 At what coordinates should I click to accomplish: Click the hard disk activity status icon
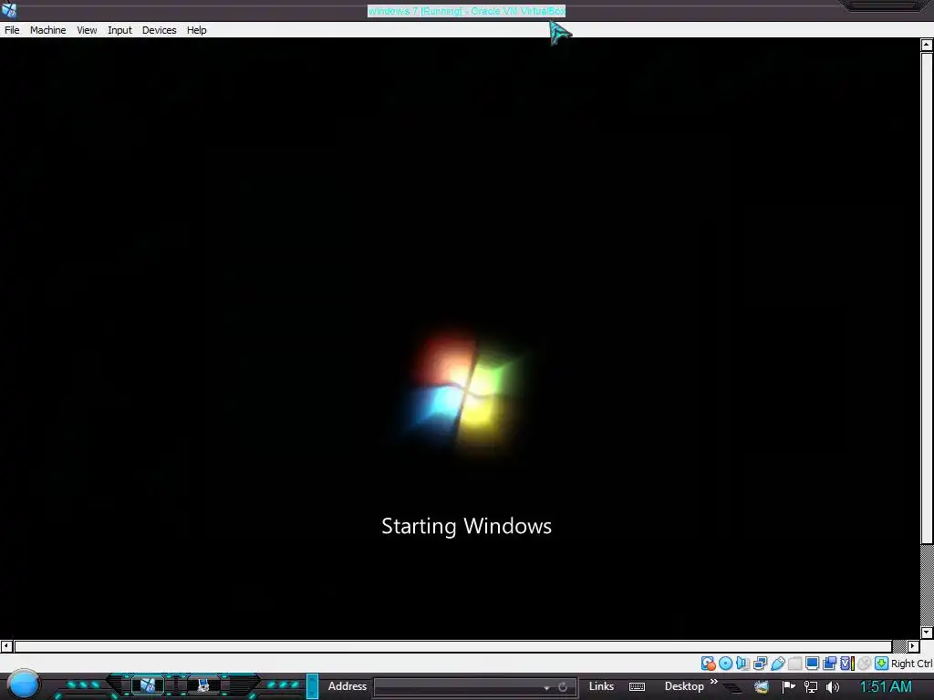(708, 664)
